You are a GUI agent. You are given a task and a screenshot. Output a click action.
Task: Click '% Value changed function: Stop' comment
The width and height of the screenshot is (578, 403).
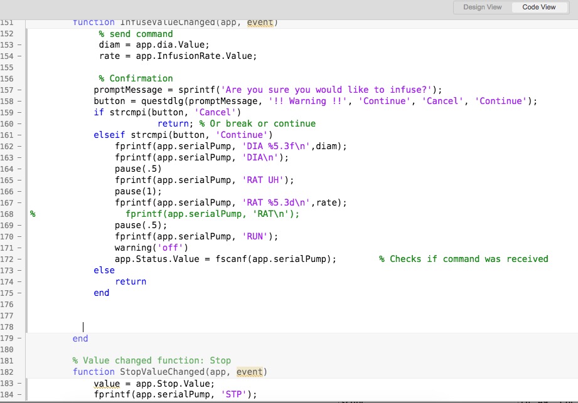pos(151,360)
